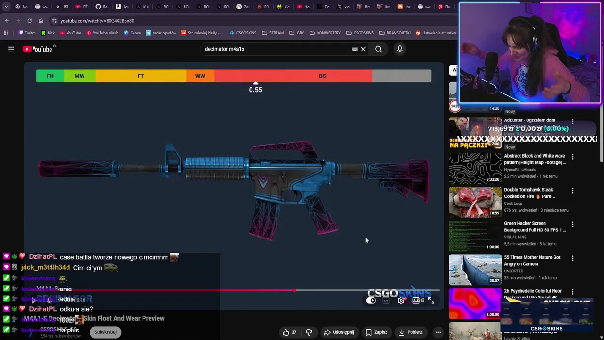View site information next to the URL

[x=54, y=21]
